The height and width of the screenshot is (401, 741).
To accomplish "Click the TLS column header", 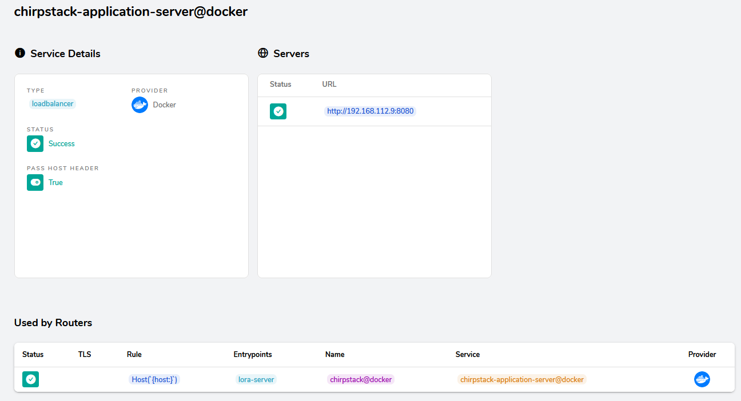I will 85,354.
